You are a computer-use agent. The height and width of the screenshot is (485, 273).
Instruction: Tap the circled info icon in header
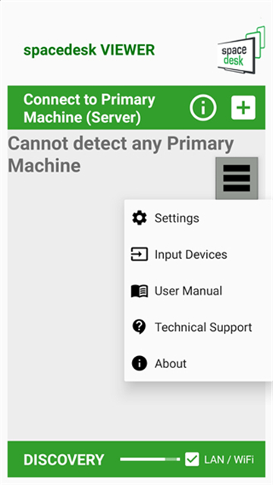pyautogui.click(x=203, y=108)
